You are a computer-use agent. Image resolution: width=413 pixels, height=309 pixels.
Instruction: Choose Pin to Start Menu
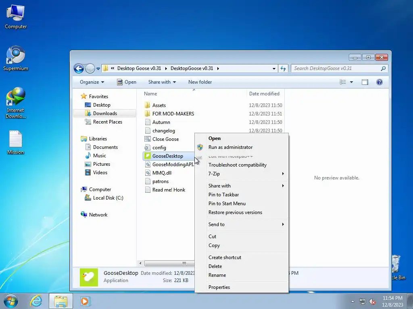tap(242, 204)
